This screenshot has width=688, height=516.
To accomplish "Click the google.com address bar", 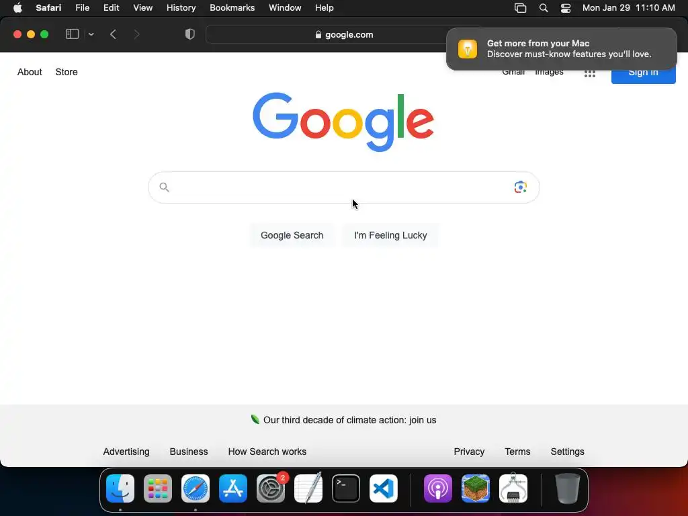I will 344,34.
